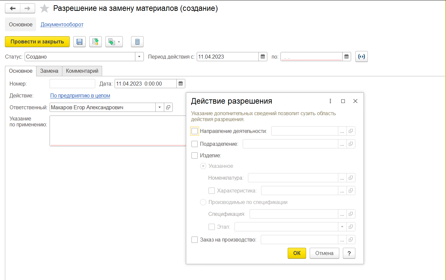Open calendar for period start date
446x280 pixels.
tap(263, 57)
